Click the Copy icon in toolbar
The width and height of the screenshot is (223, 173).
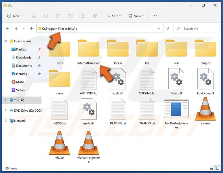pos(46,16)
